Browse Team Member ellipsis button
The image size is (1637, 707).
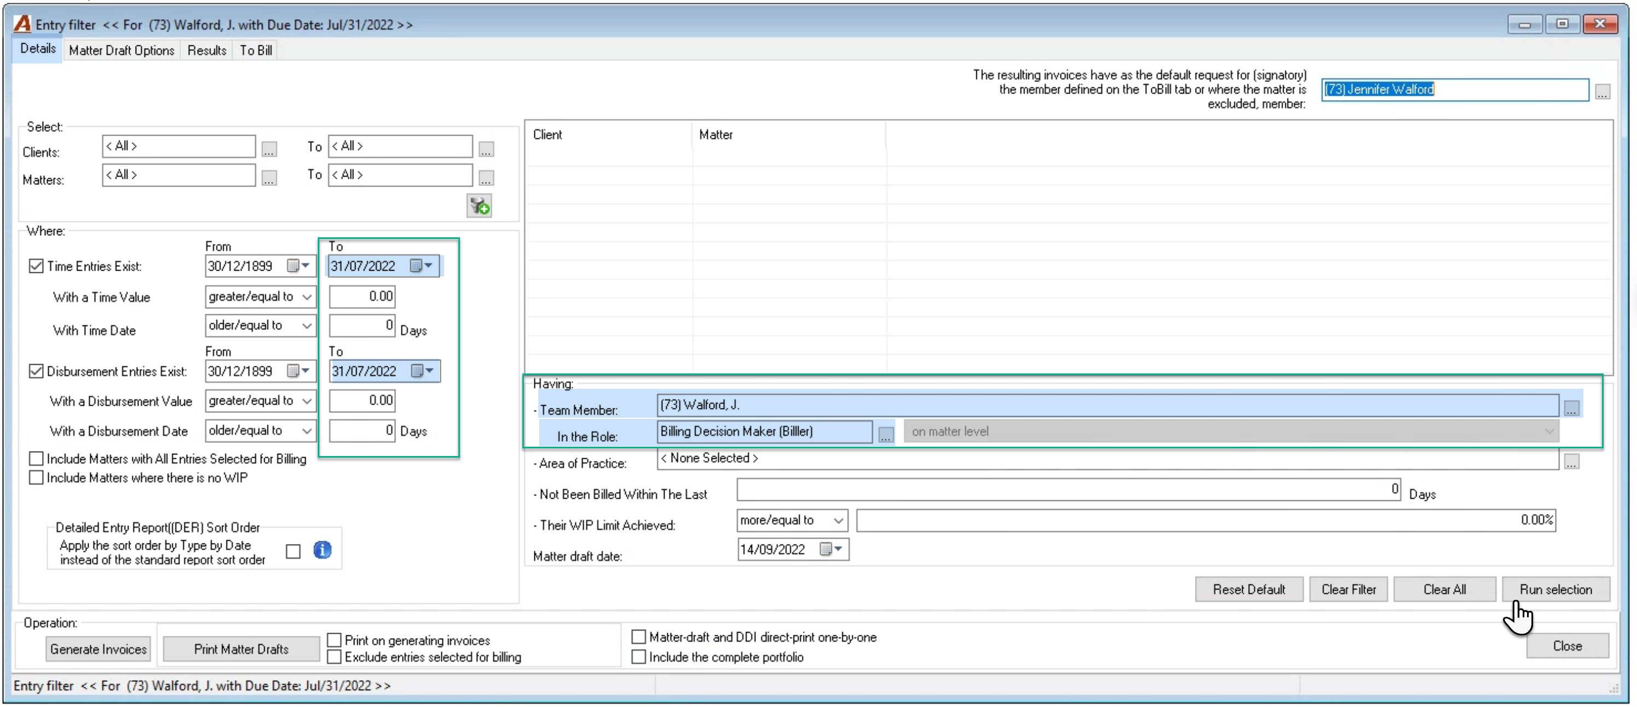(1571, 408)
